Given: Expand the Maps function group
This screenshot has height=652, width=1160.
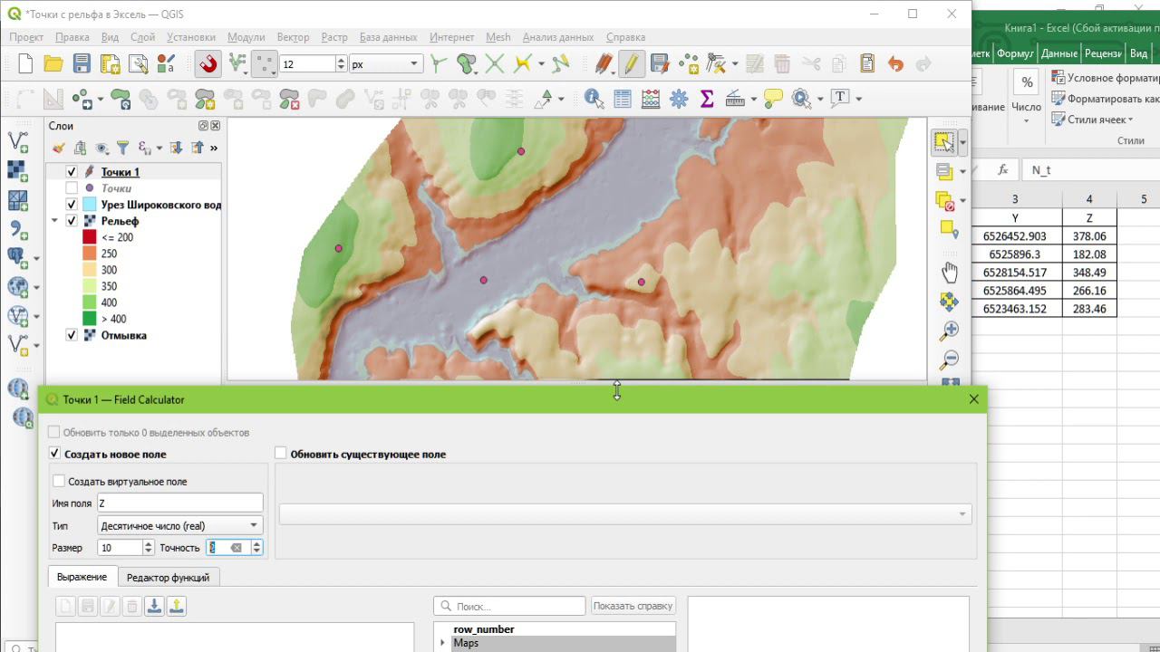Looking at the screenshot, I should tap(443, 643).
